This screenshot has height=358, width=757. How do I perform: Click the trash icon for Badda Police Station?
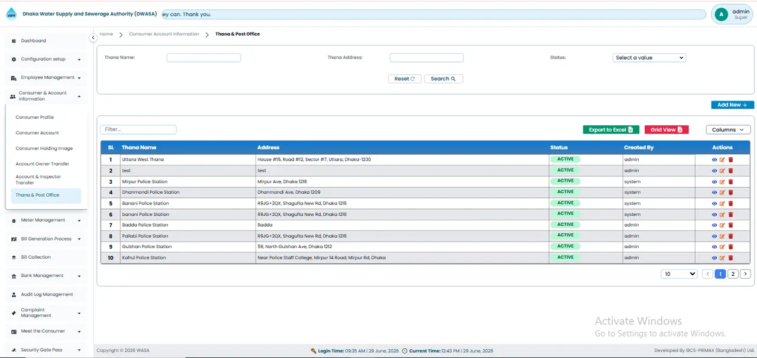click(x=730, y=225)
